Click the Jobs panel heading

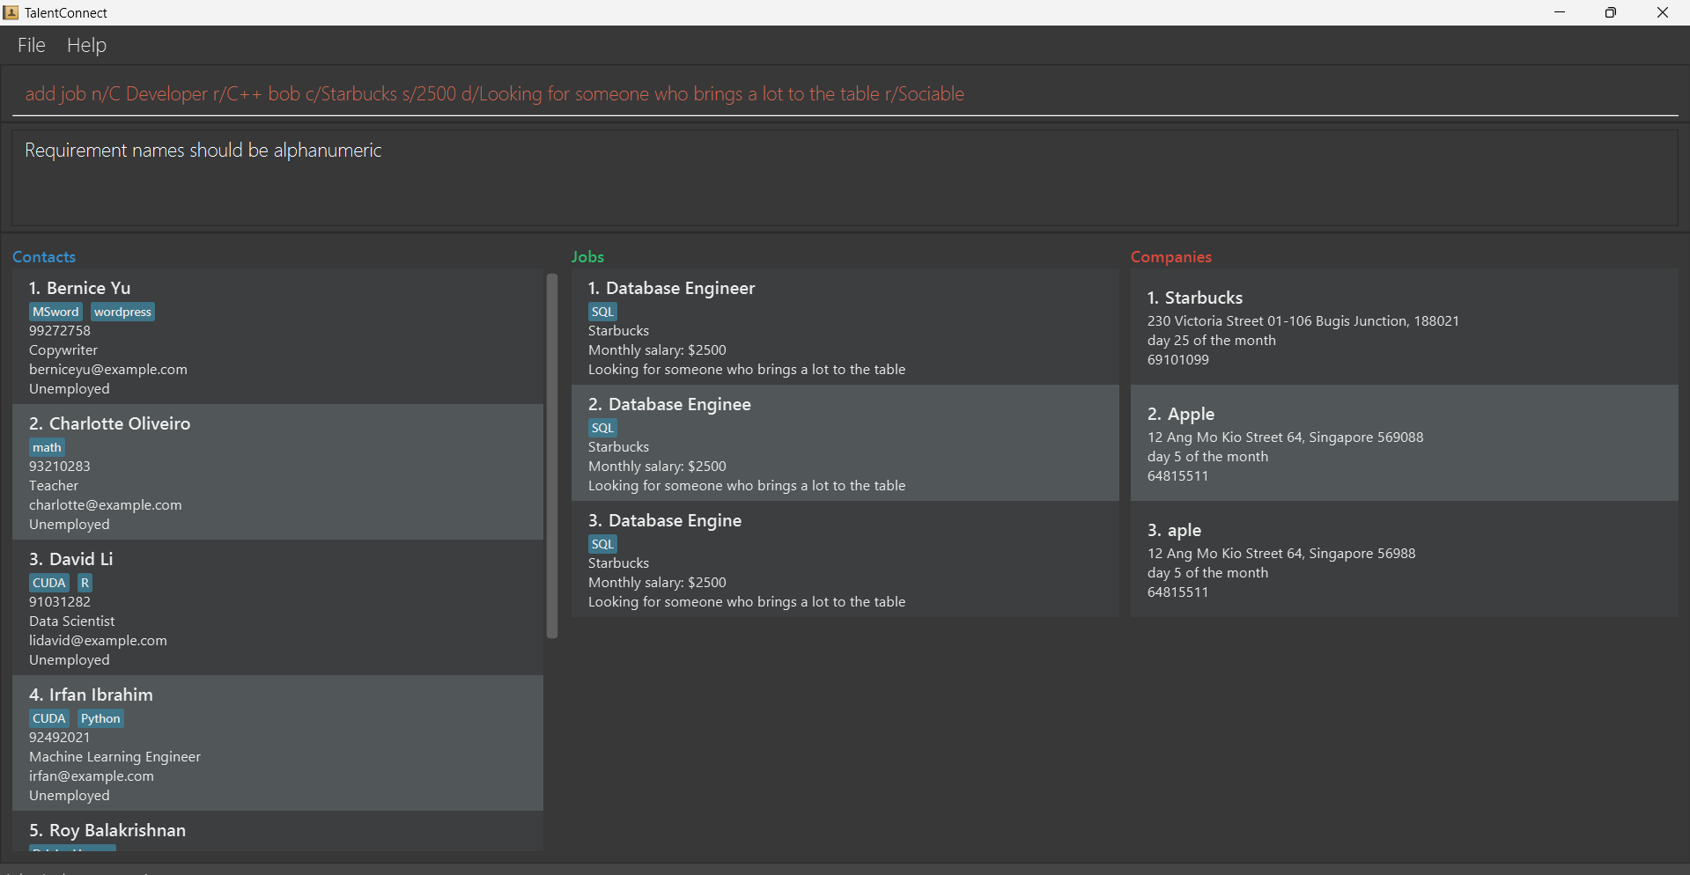[x=587, y=257]
